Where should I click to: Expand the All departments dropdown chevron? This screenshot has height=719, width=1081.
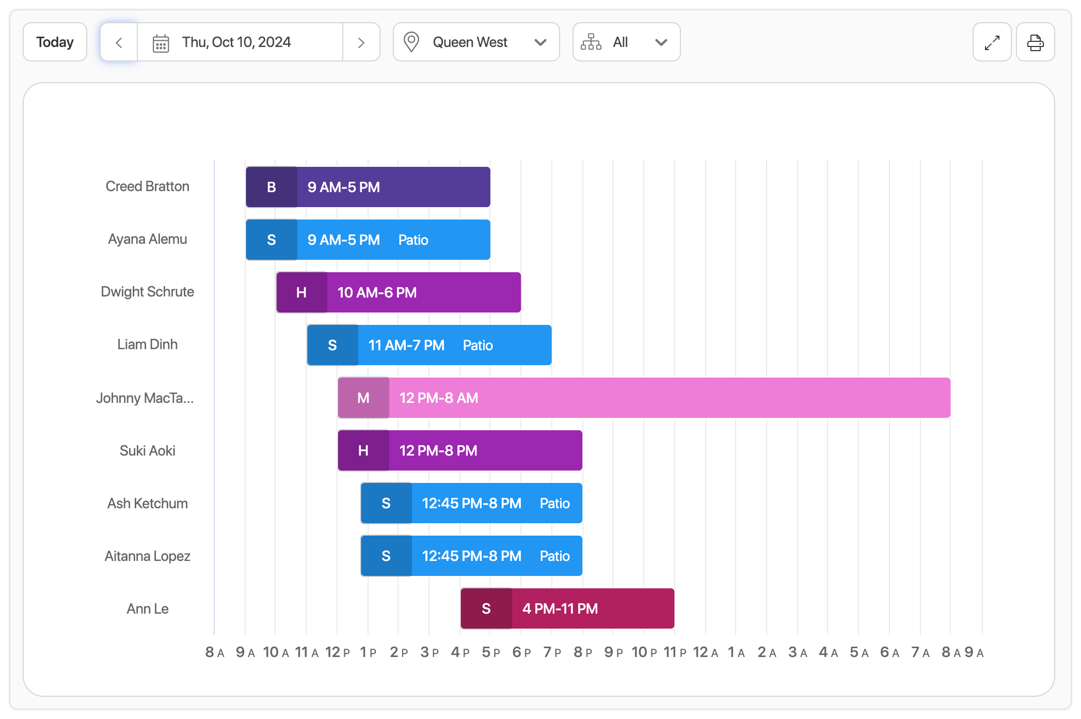[x=661, y=42]
